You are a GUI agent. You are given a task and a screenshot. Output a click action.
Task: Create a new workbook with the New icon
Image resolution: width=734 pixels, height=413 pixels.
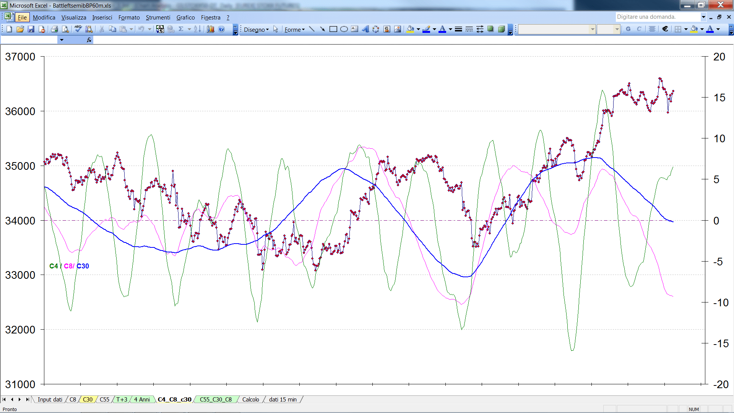coord(9,29)
